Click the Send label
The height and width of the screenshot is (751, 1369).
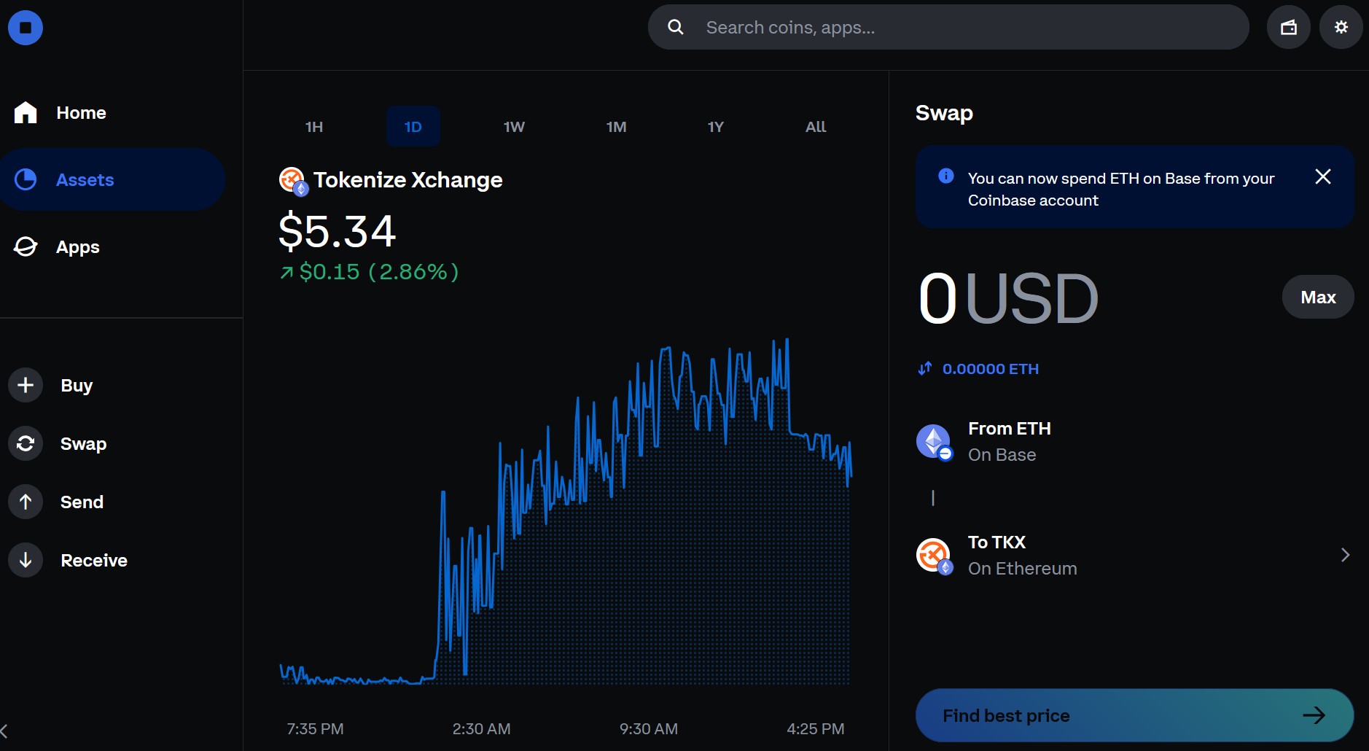(82, 502)
